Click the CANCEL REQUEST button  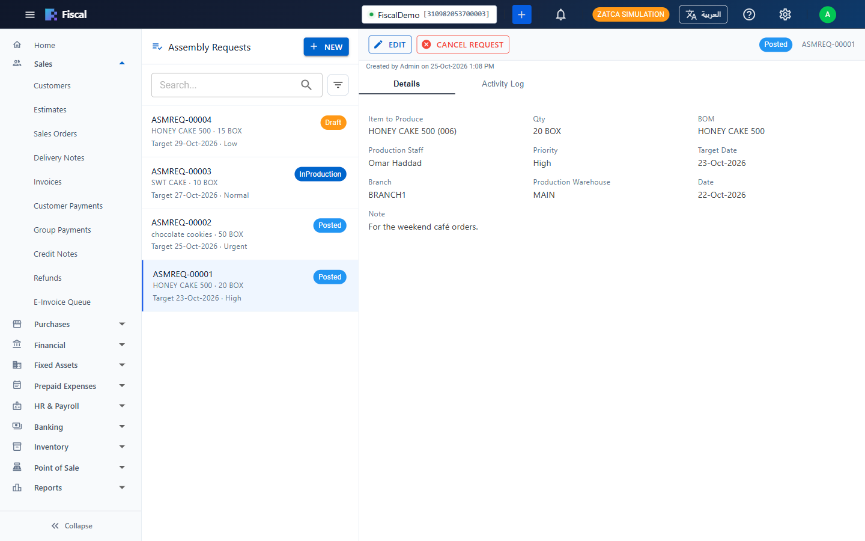click(x=463, y=44)
